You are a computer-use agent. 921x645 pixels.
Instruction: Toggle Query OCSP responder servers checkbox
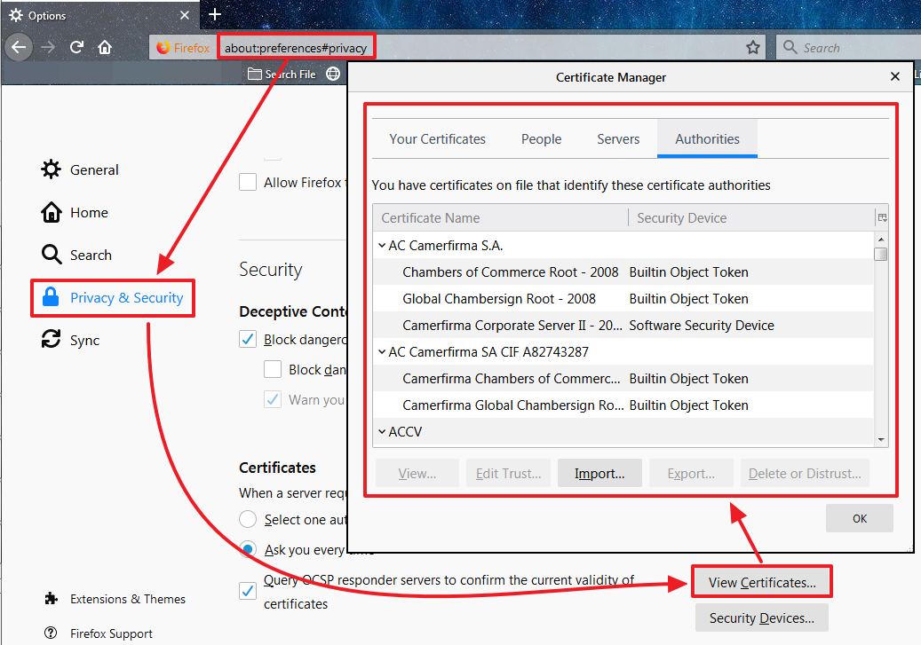[x=248, y=590]
